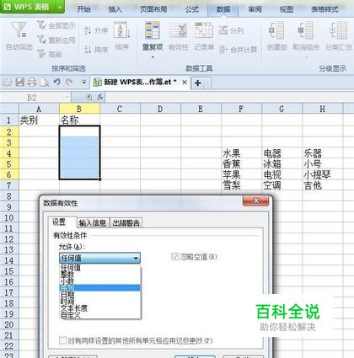Click the 重新应用 reapply filter icon
Viewport: 354px width, 358px height.
pyautogui.click(x=41, y=40)
